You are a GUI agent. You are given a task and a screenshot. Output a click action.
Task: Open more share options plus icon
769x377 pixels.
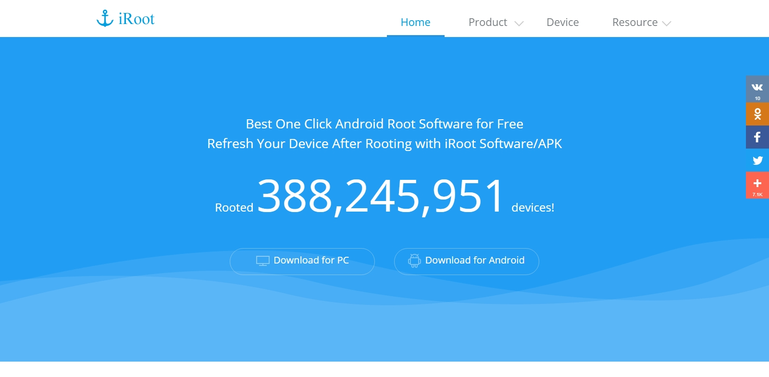757,185
